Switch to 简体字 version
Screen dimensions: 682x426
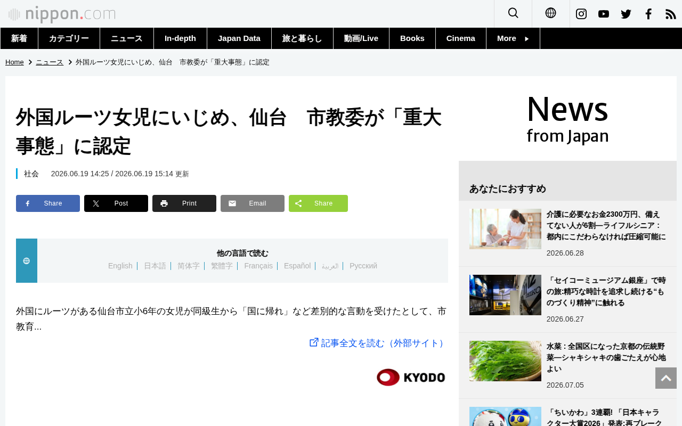[189, 266]
